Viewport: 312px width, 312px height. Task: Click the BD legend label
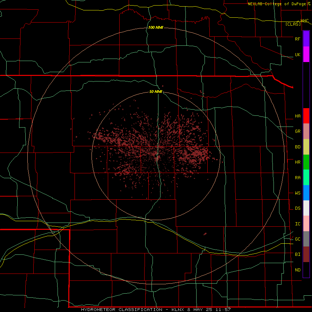(297, 147)
